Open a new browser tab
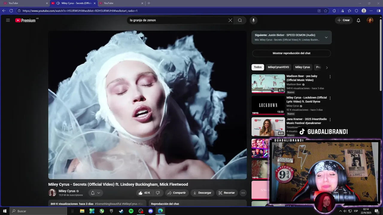Viewport: 383px width, 215px height. [149, 3]
